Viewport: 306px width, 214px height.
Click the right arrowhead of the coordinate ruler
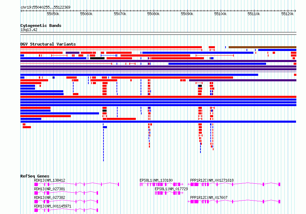click(295, 11)
